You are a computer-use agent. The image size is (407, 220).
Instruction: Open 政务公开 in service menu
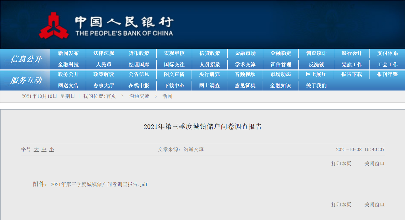coord(68,74)
